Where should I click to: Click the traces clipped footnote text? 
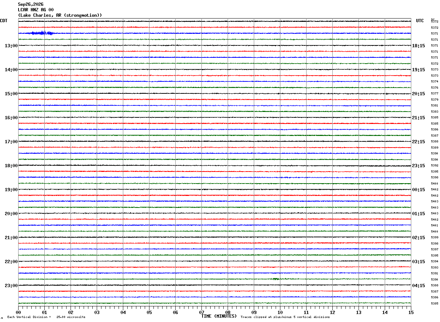(285, 317)
